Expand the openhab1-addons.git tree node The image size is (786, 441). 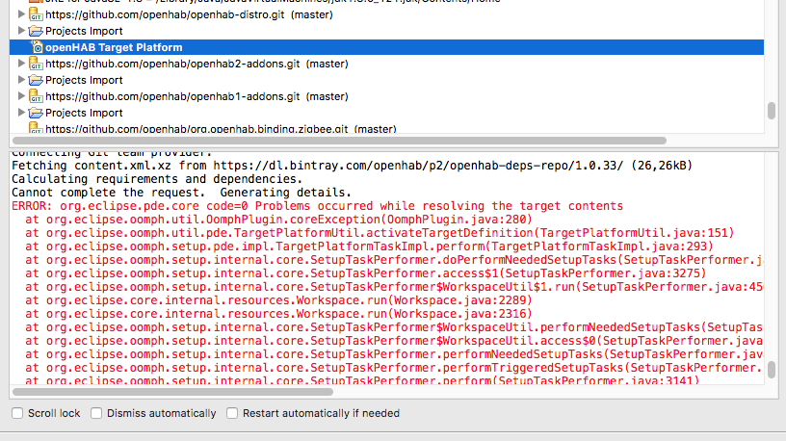pos(21,95)
